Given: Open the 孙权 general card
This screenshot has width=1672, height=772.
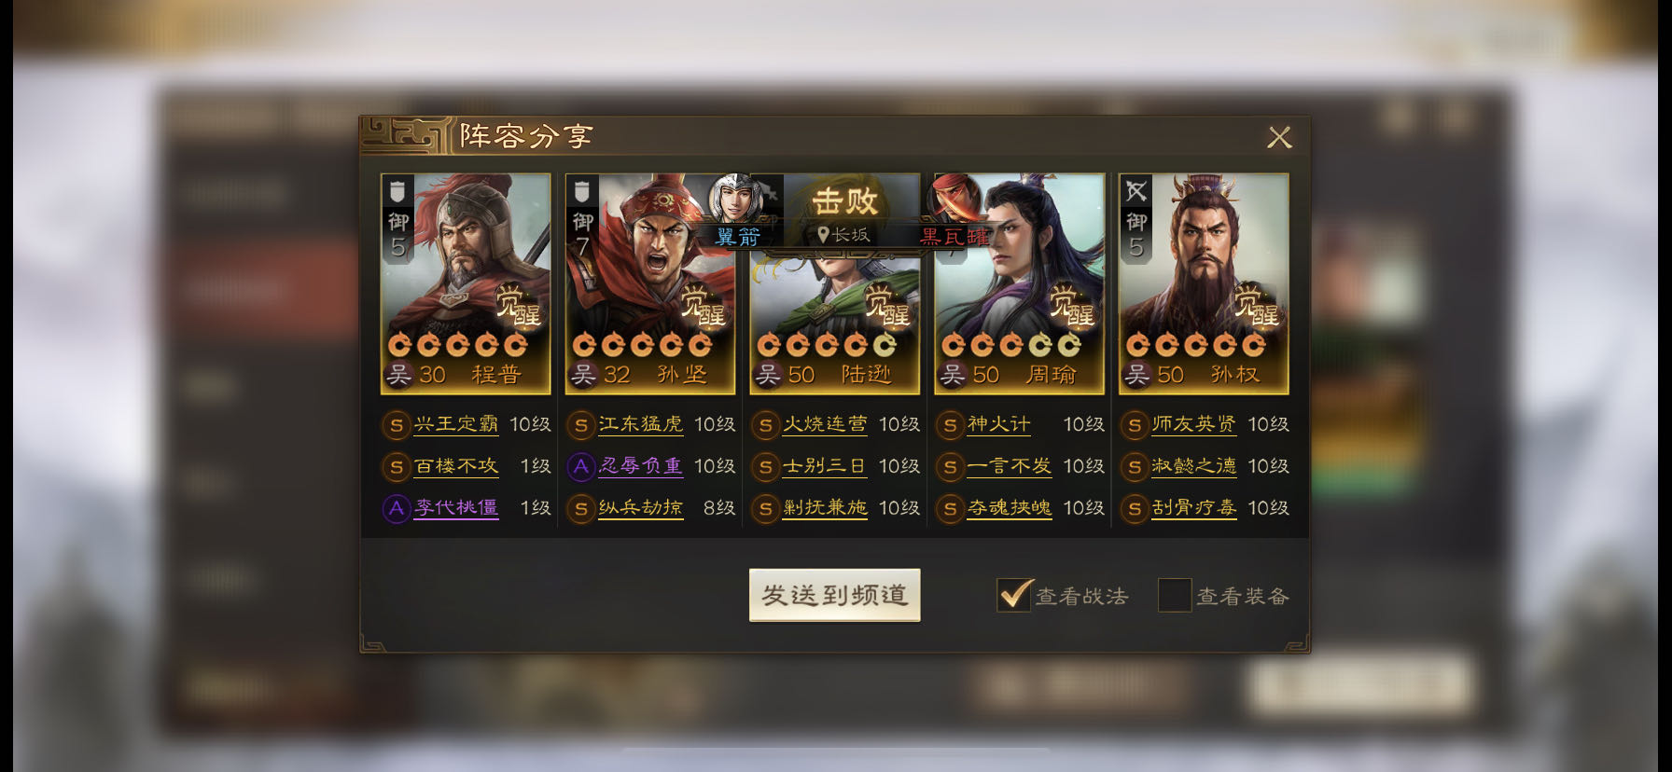Looking at the screenshot, I should [1205, 283].
